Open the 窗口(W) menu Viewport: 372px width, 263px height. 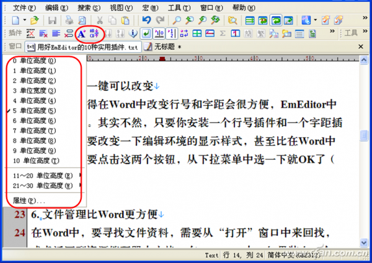tap(211, 8)
